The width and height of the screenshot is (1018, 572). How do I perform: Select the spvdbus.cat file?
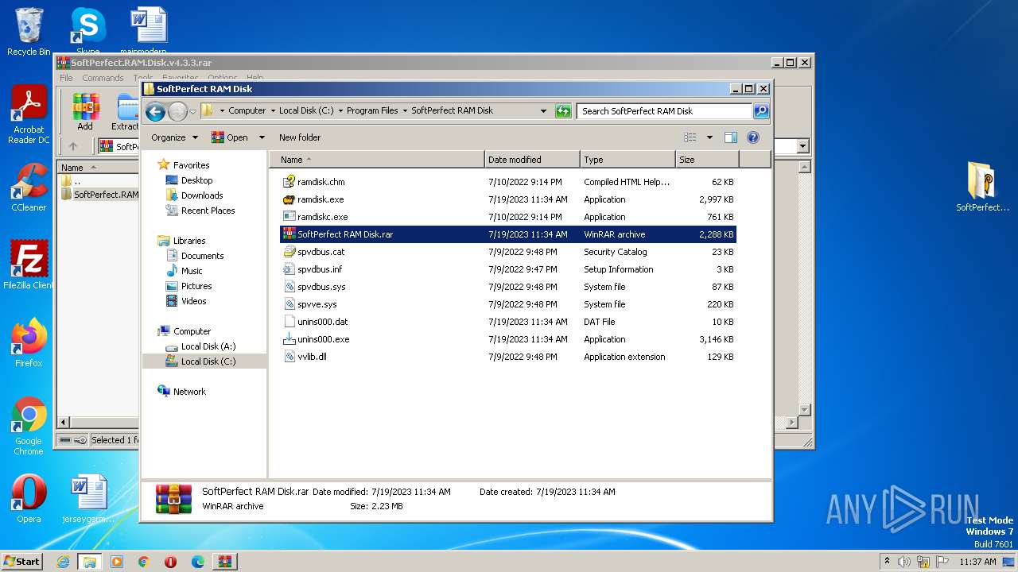pyautogui.click(x=508, y=252)
